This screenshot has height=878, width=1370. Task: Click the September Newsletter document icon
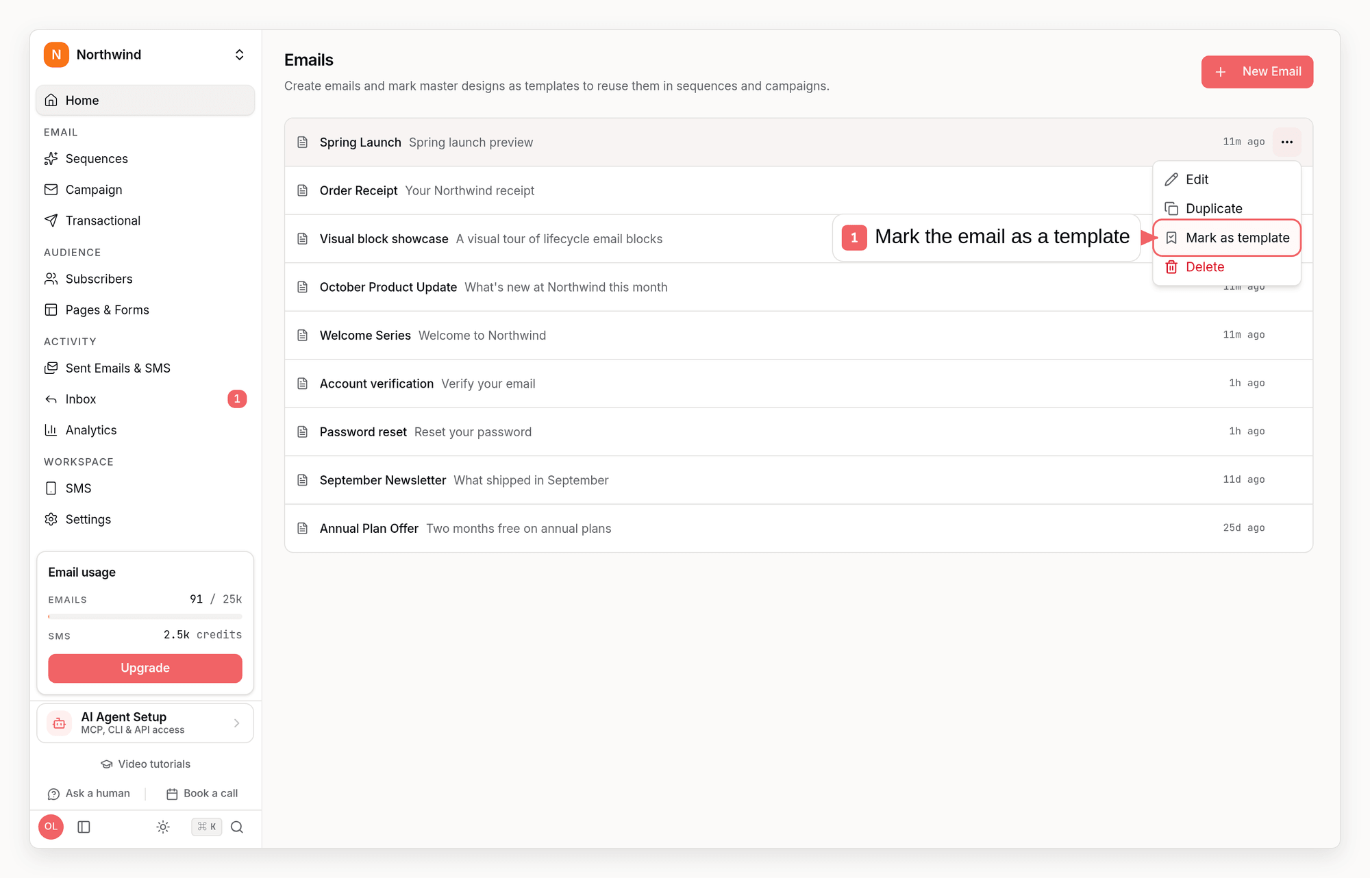pos(302,480)
